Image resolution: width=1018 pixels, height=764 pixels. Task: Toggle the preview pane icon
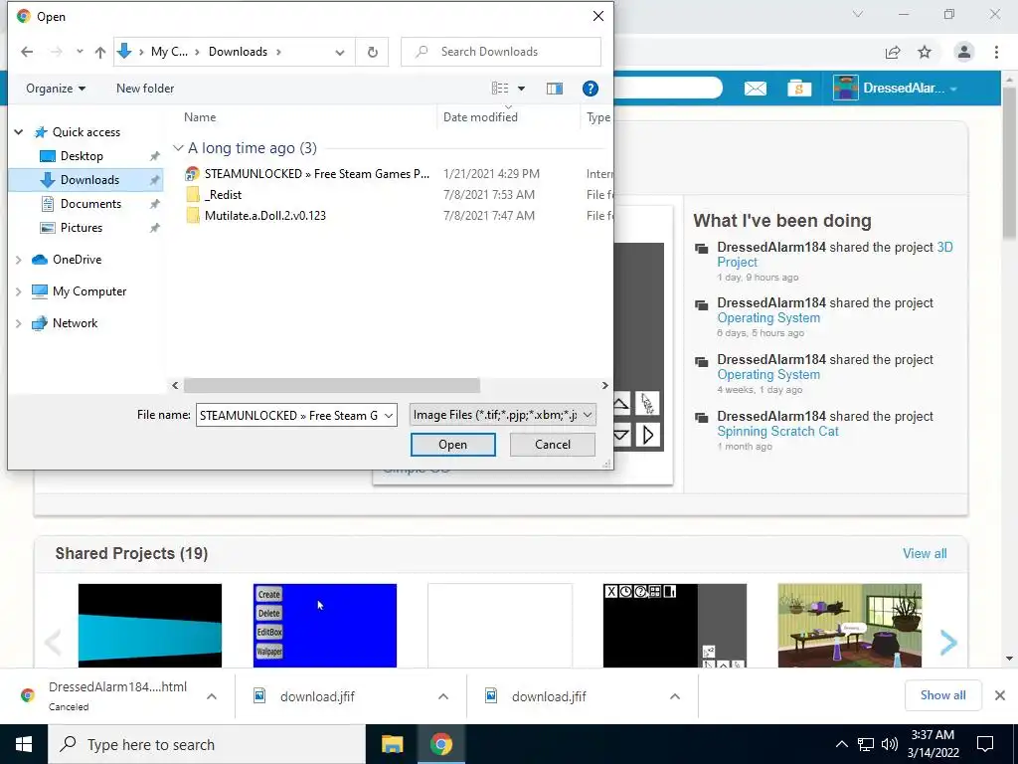click(x=555, y=89)
